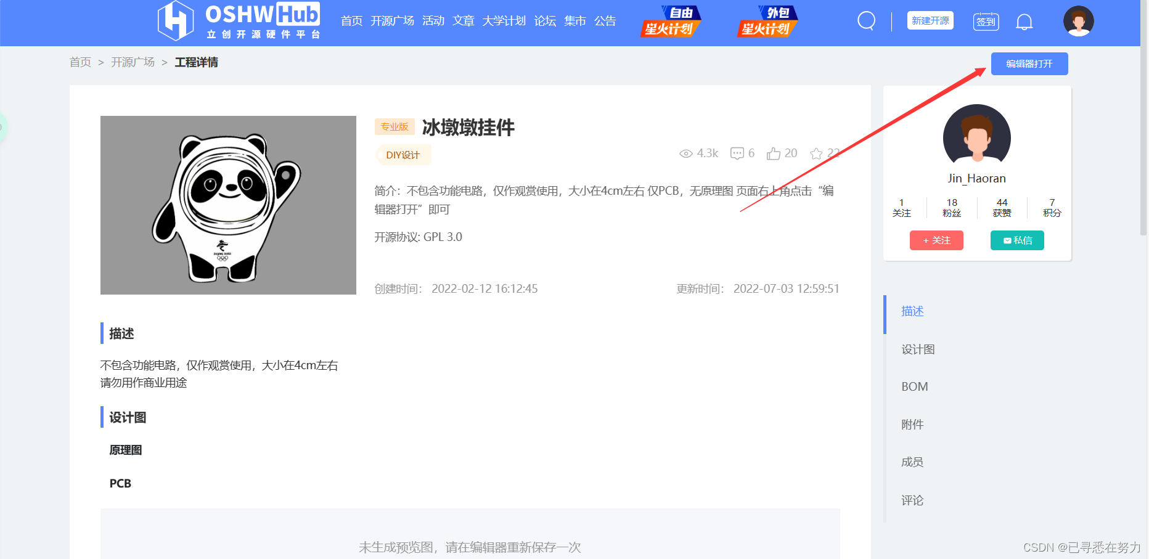Screen dimensions: 1149x559
Task: Click the author's 关注 count
Action: pyautogui.click(x=901, y=208)
